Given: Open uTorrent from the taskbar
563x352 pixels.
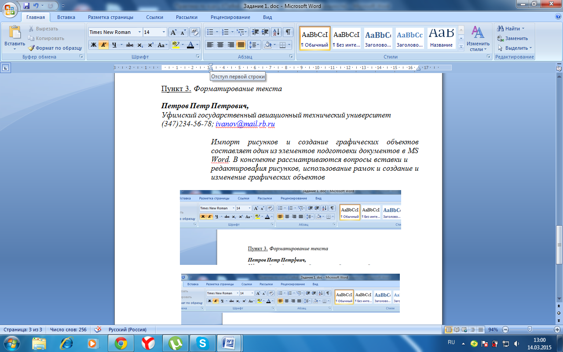Looking at the screenshot, I should coord(175,343).
